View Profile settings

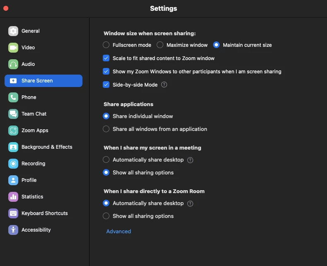[44, 180]
